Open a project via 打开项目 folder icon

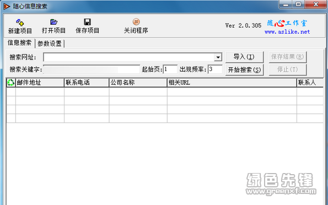pos(54,21)
